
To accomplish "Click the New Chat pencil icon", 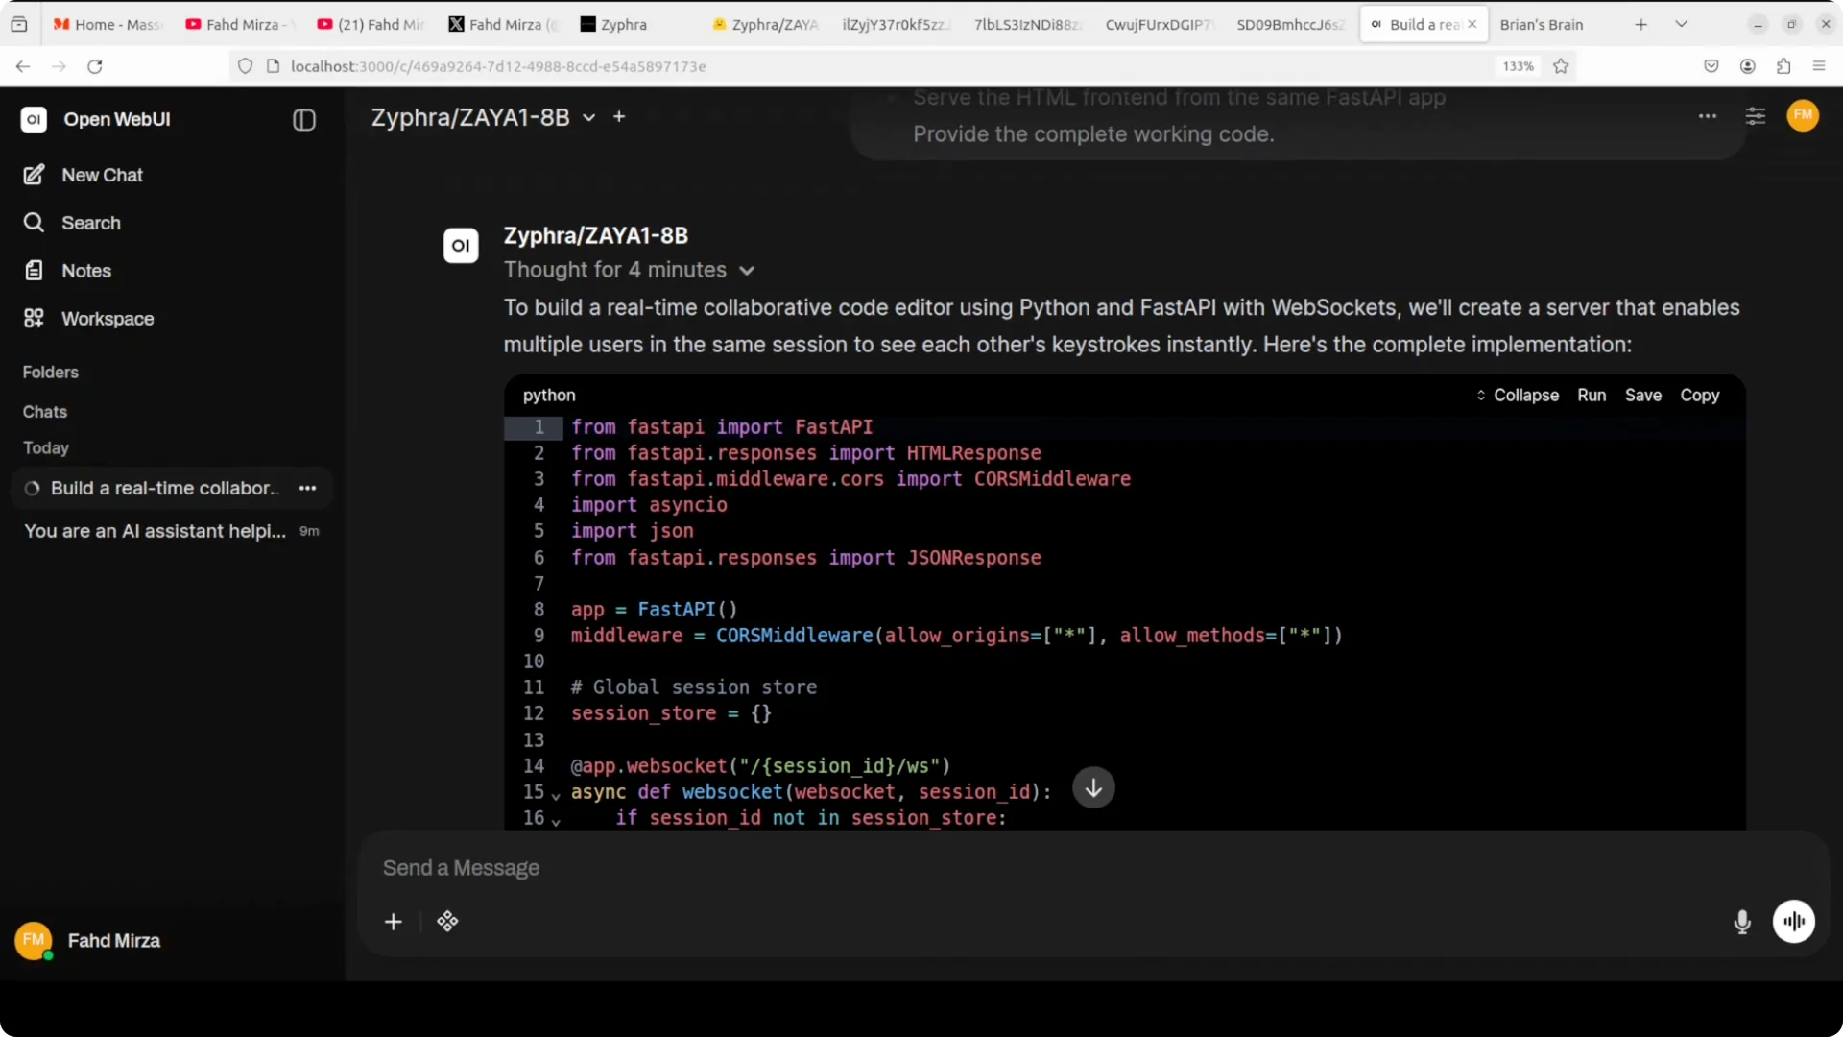I will 34,175.
